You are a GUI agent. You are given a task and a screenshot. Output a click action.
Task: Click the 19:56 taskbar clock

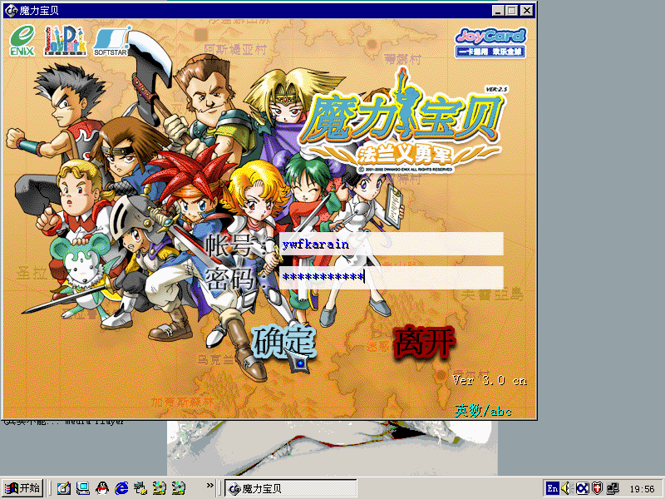tap(642, 489)
